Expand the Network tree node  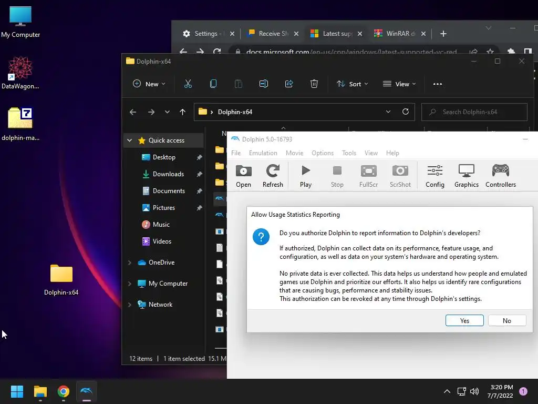(130, 305)
